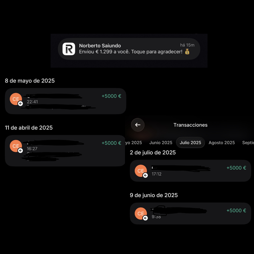Tap the Norberto Saiundo payment notification
254x254 pixels.
tap(129, 49)
